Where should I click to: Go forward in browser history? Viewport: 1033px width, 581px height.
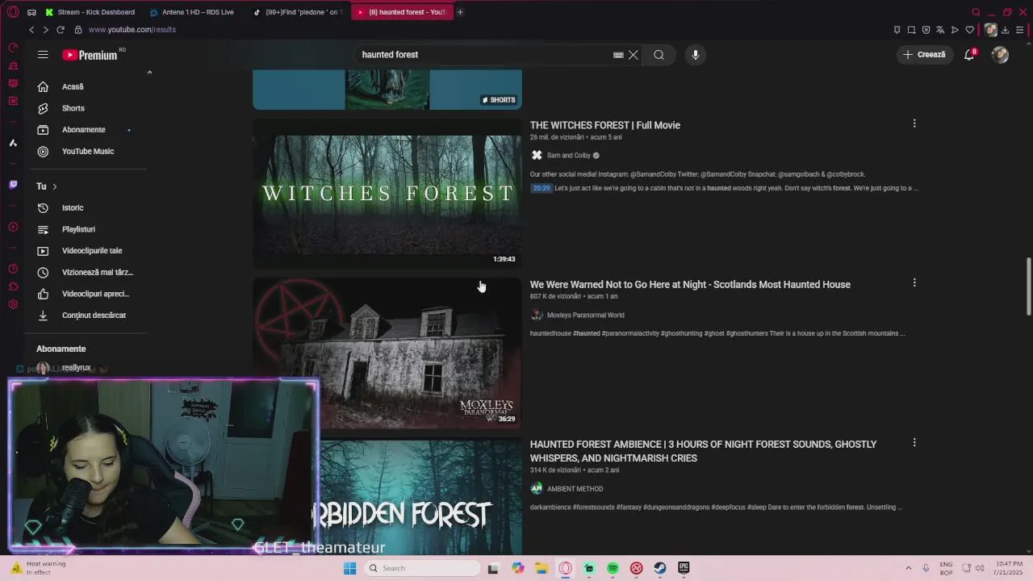46,30
